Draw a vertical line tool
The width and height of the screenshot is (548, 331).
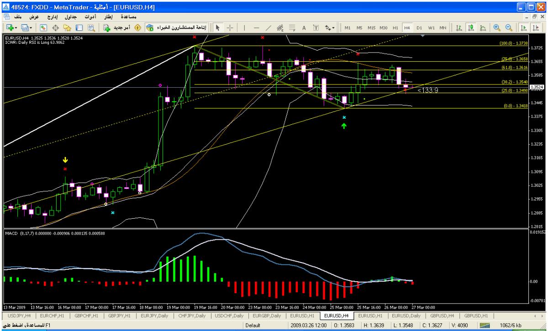coord(244,28)
